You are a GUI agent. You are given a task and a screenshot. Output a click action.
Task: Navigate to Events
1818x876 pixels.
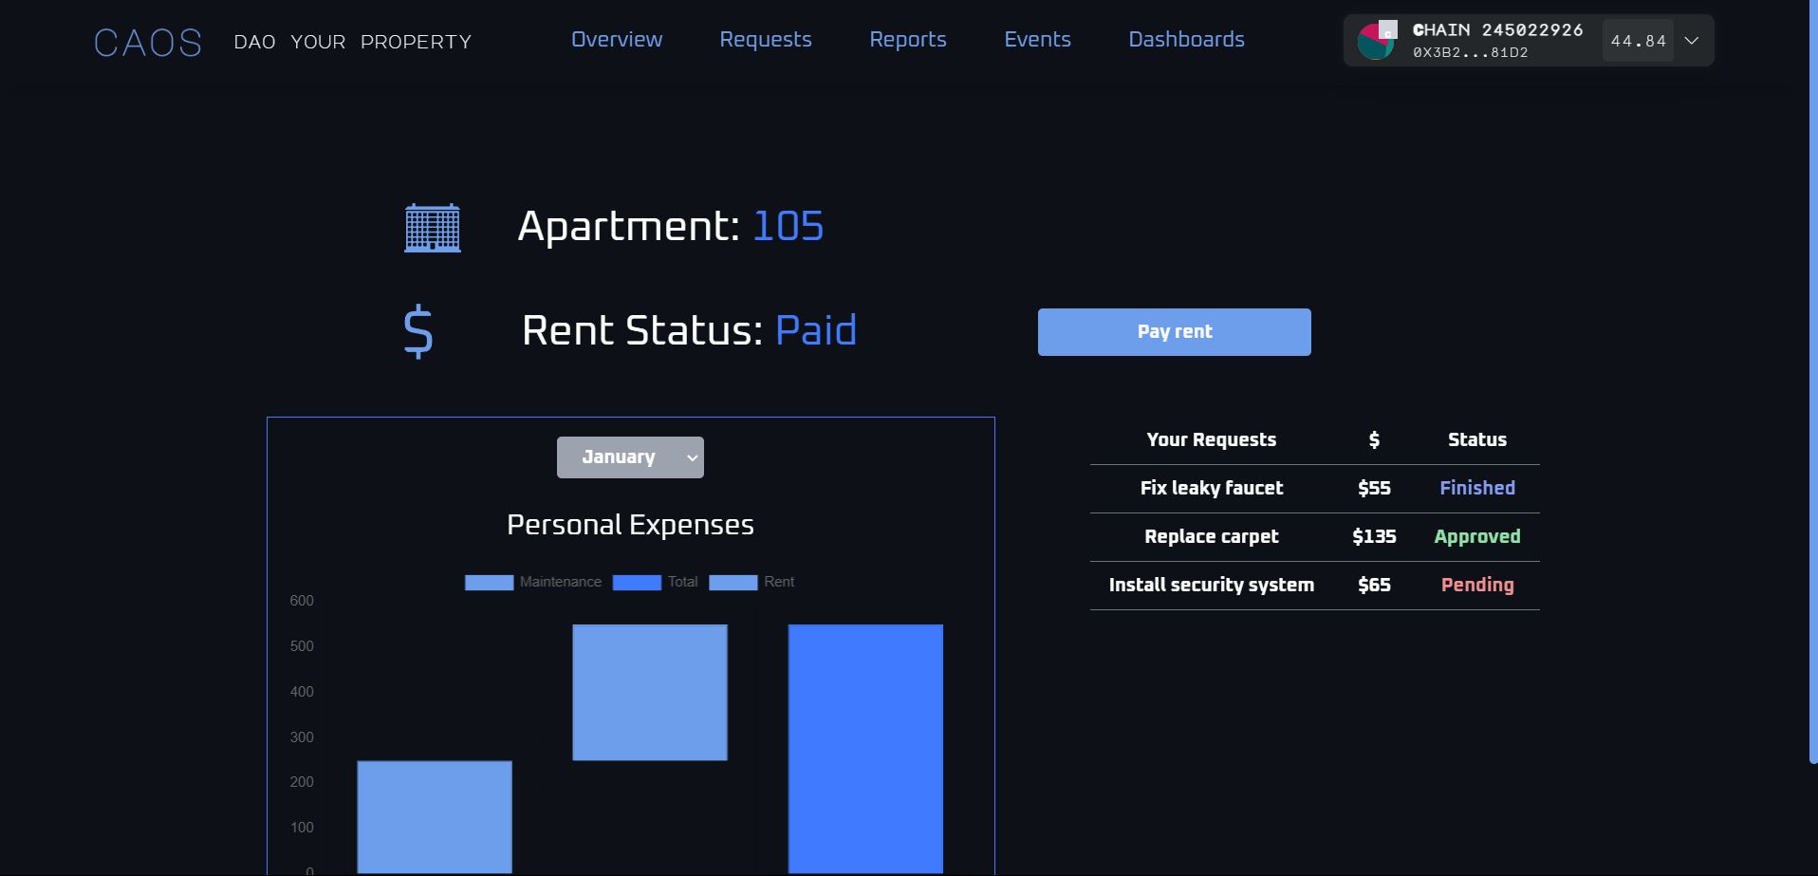point(1037,39)
